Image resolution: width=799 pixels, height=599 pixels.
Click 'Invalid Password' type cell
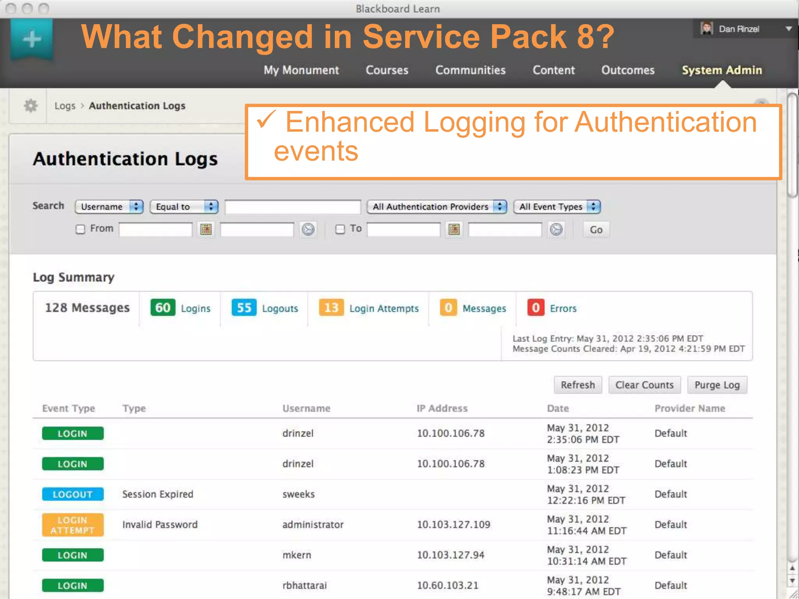[x=160, y=525]
